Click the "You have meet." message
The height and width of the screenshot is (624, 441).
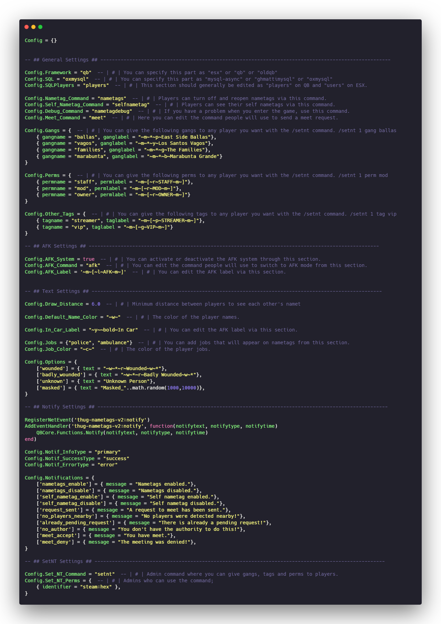(x=147, y=535)
